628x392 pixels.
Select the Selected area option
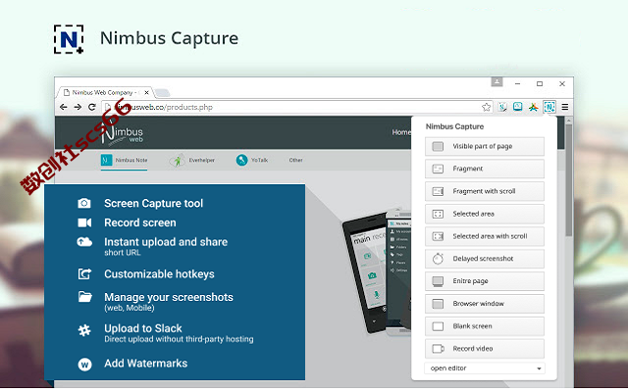pos(485,214)
